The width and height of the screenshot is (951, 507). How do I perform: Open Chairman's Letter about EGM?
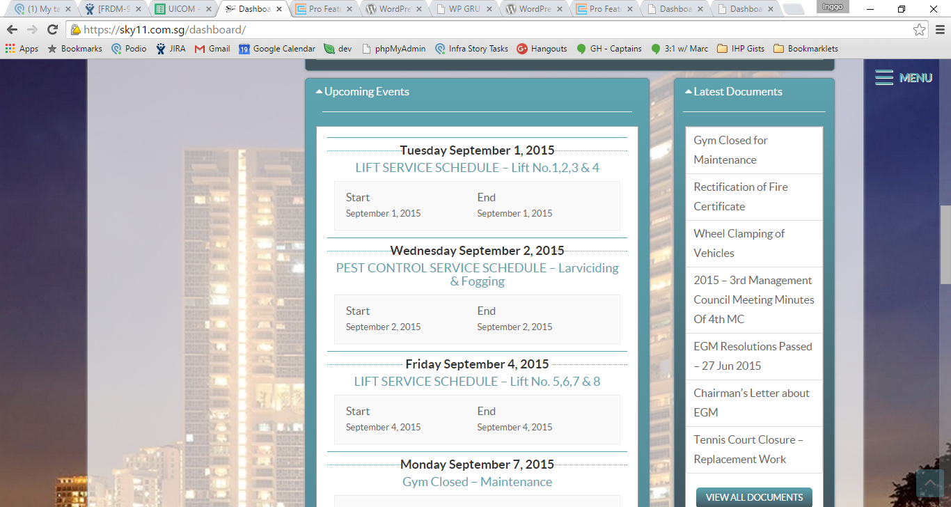pos(754,403)
